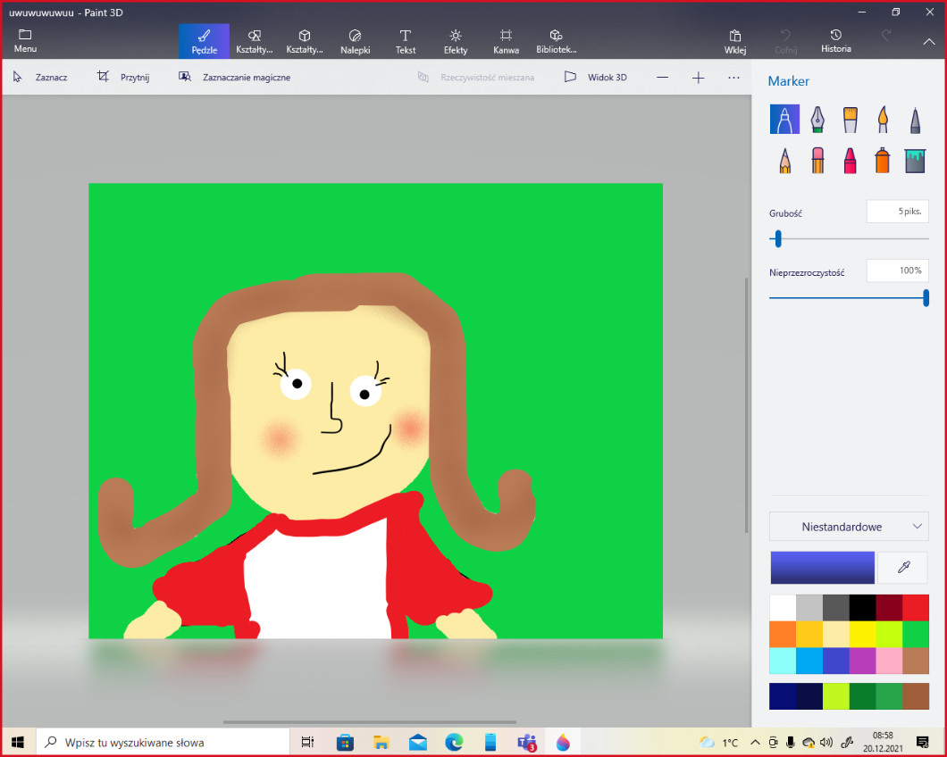Image resolution: width=947 pixels, height=757 pixels.
Task: Select the Crayon tool
Action: (850, 161)
